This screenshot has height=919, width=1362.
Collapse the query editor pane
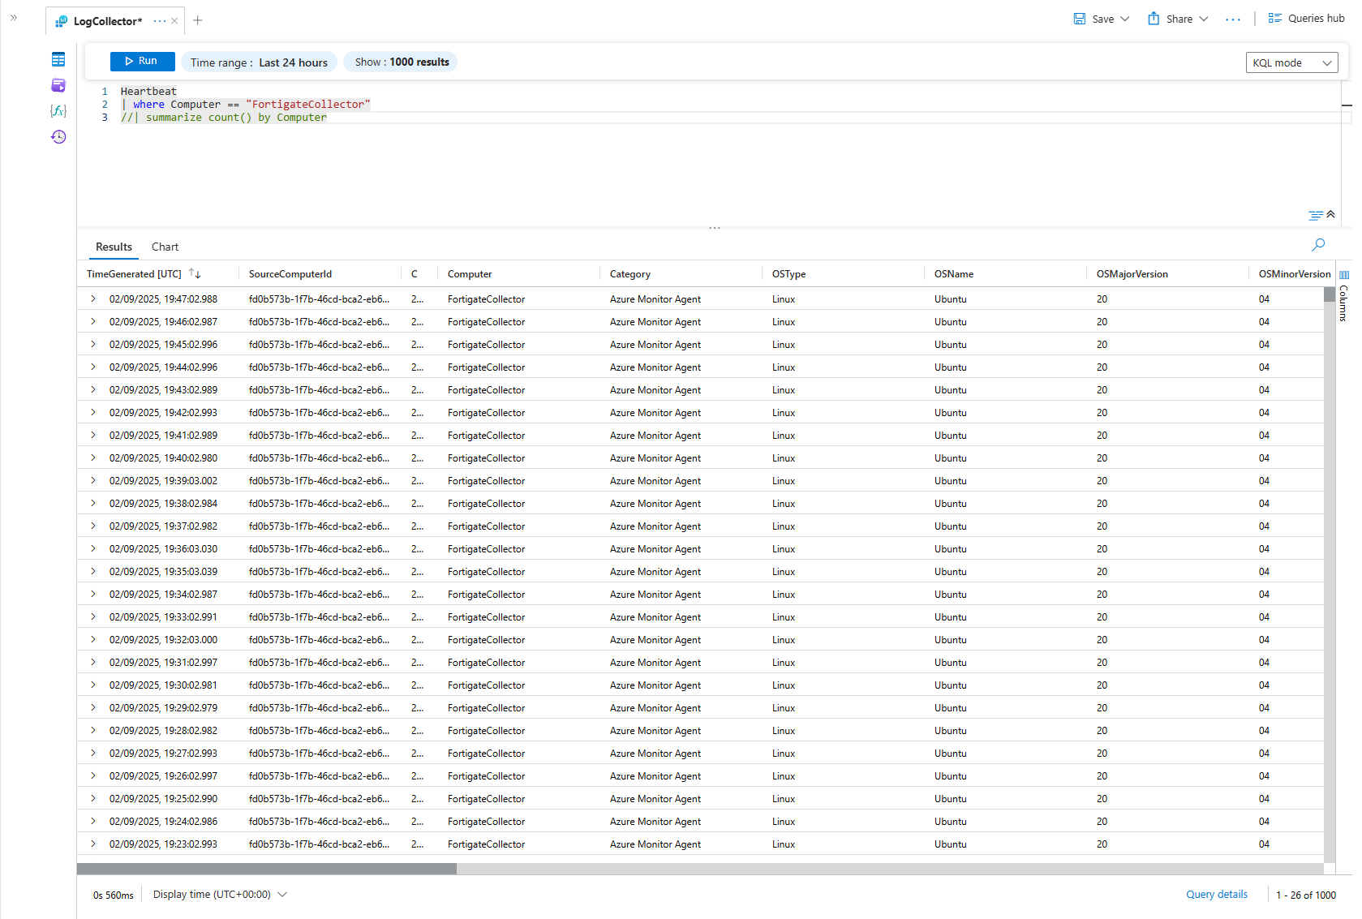(1330, 214)
